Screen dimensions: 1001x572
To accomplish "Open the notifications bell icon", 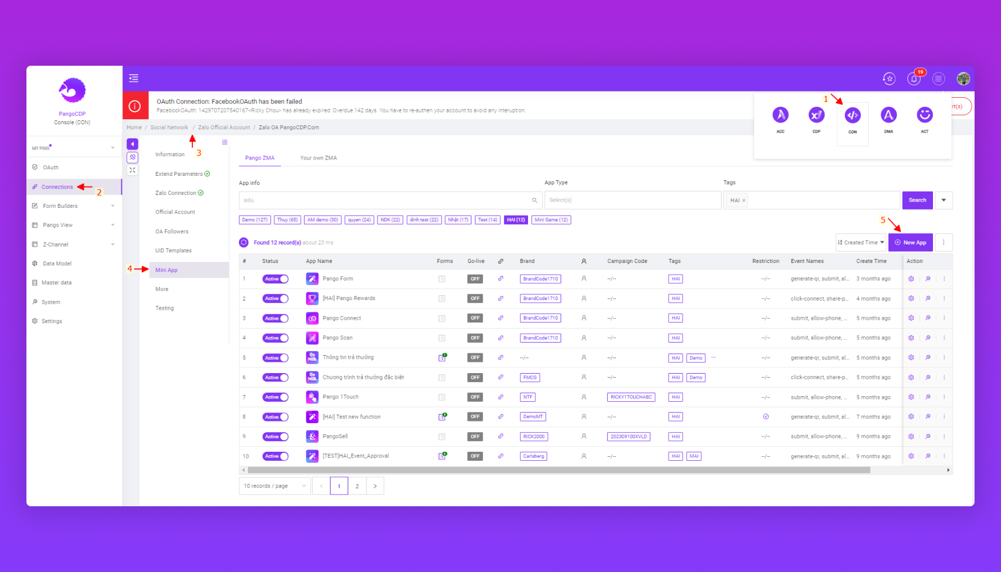I will coord(914,79).
